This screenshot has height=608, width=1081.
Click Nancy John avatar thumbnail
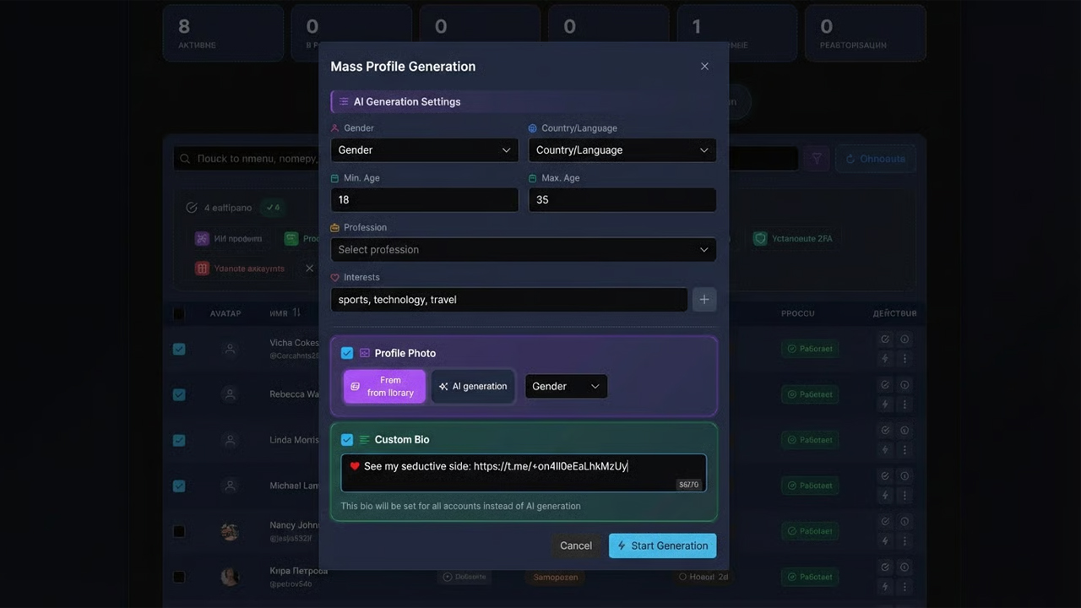click(x=230, y=531)
